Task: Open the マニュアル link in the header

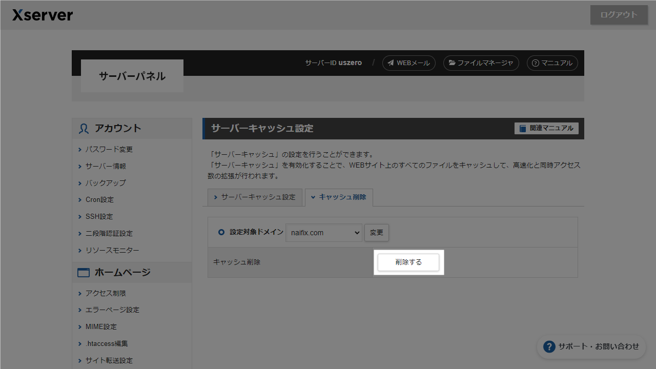Action: pos(552,63)
